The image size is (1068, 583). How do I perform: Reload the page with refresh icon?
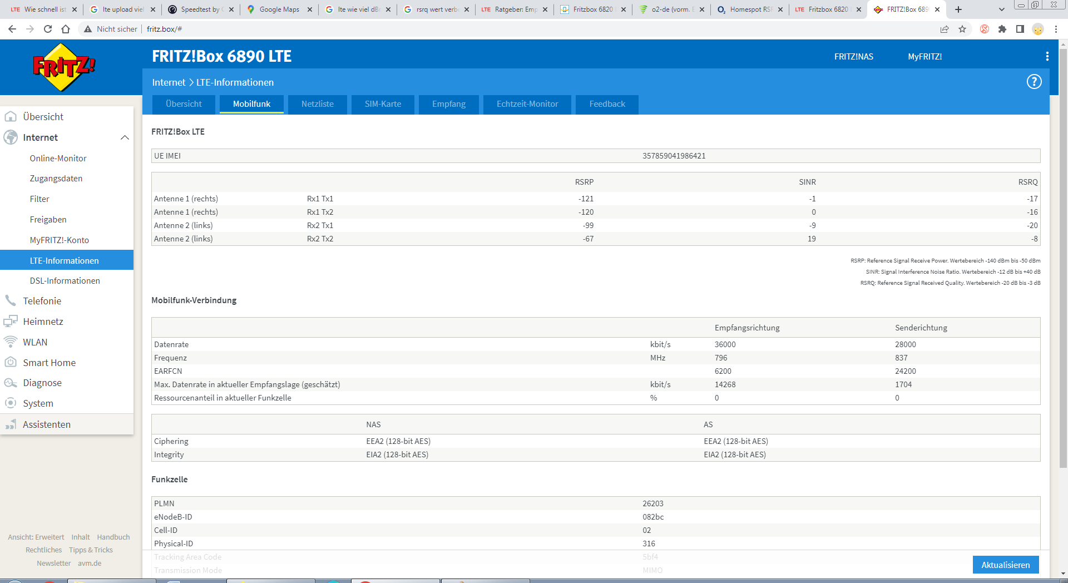point(48,29)
